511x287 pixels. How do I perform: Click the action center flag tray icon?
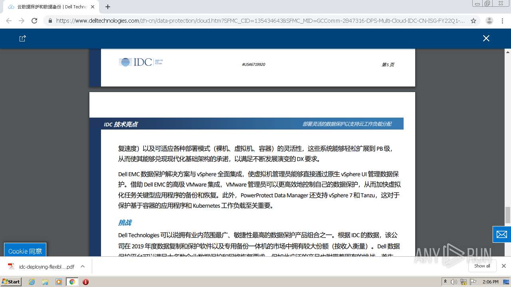pyautogui.click(x=473, y=282)
